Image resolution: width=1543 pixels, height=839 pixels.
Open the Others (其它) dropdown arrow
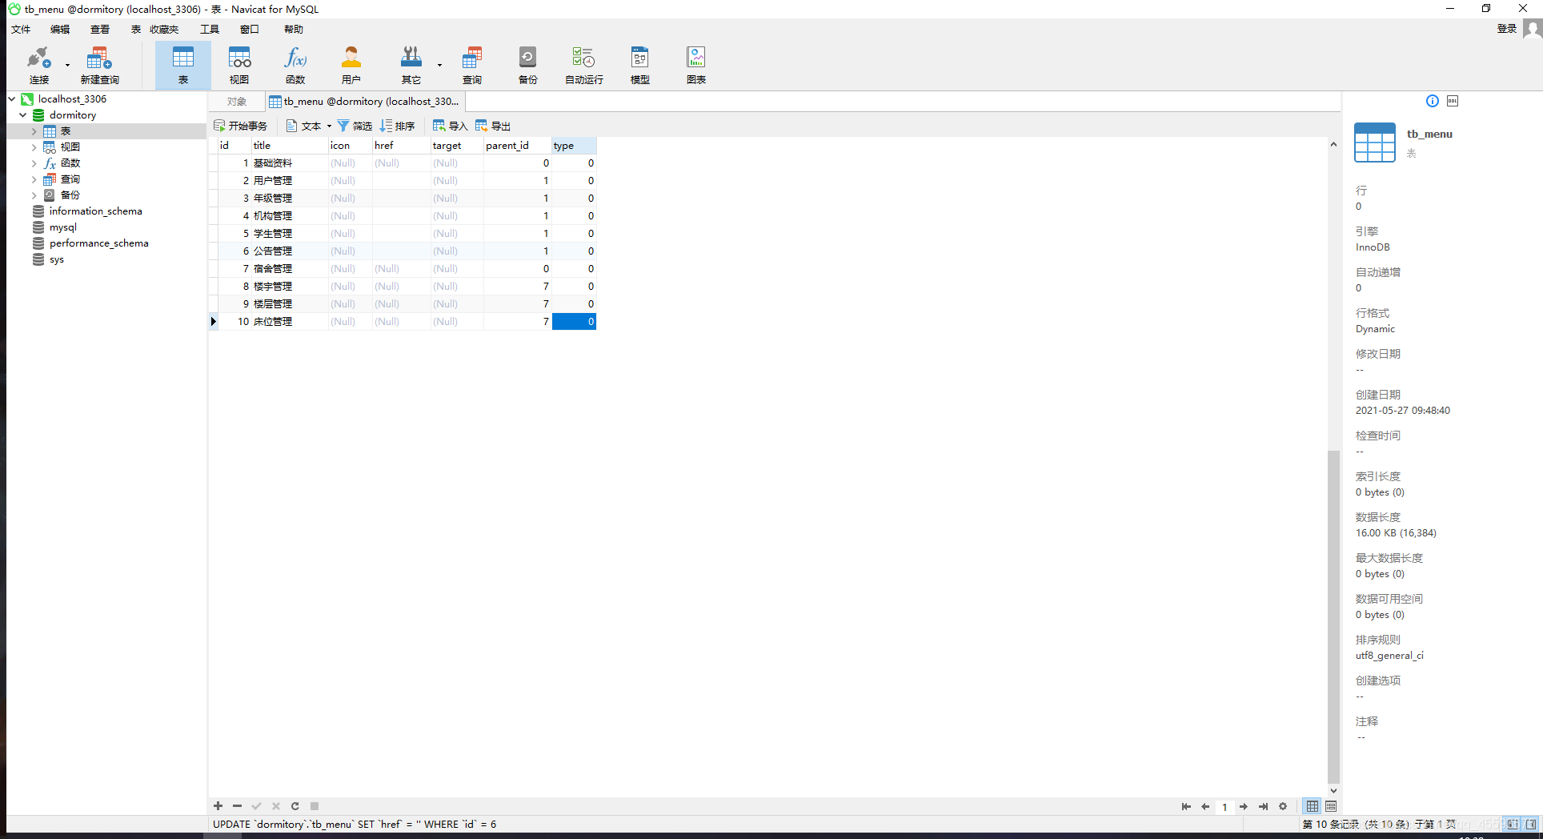point(439,66)
